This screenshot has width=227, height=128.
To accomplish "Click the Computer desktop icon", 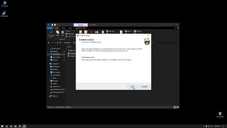I will (x=5, y=4).
